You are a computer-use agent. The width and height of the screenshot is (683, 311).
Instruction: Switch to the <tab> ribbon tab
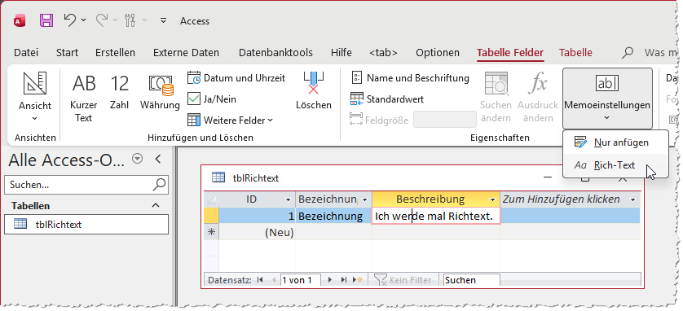[x=383, y=53]
